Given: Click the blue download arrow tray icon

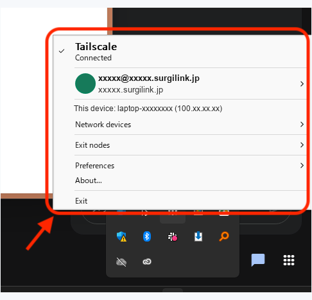Looking at the screenshot, I should (198, 236).
